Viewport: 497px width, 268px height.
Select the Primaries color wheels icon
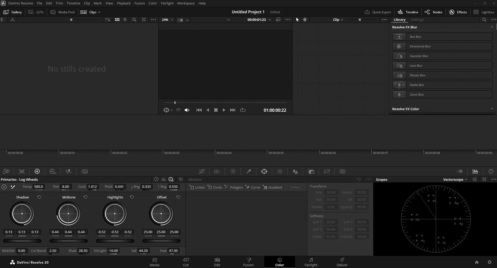click(x=37, y=171)
